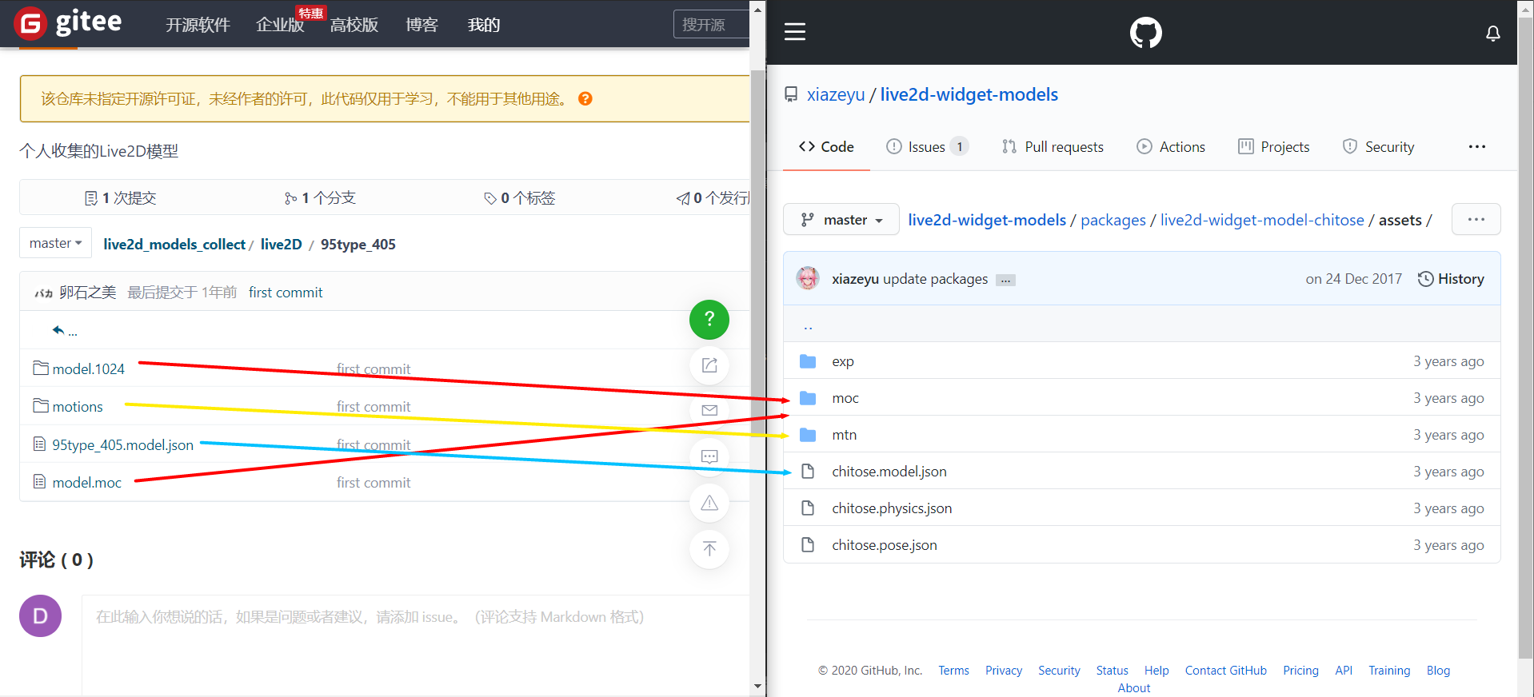1534x697 pixels.
Task: Open the 博客 menu
Action: point(421,25)
